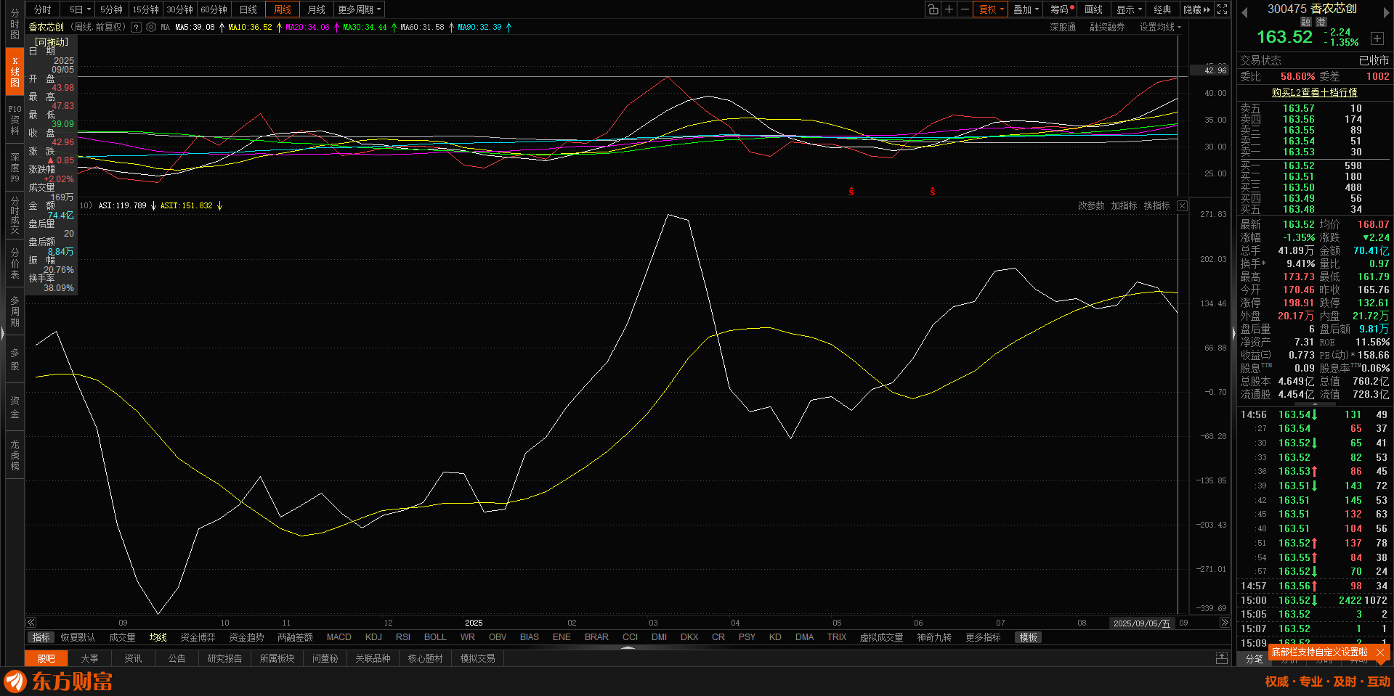Zoom out chart with minus icon
Screen dimensions: 1394x696
965,9
